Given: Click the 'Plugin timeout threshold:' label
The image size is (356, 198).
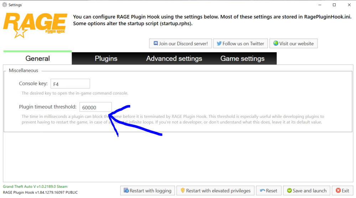Looking at the screenshot, I should (x=48, y=107).
